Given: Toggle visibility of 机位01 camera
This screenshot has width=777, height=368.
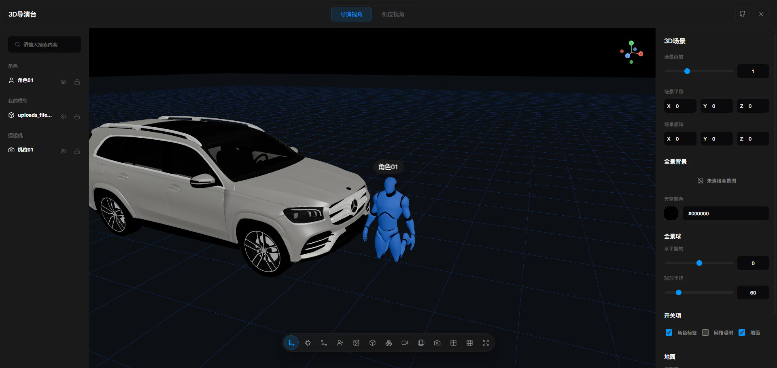Looking at the screenshot, I should (63, 151).
